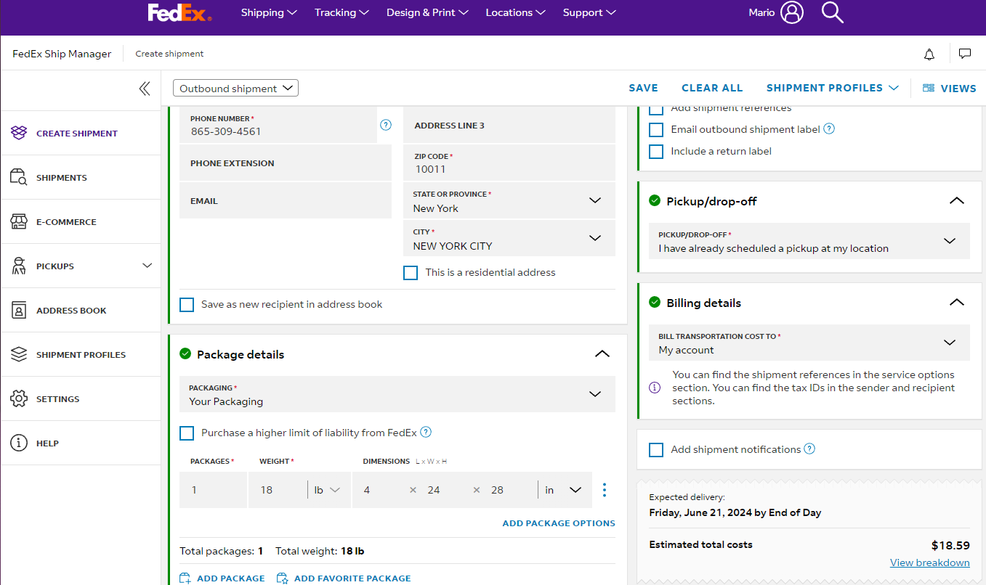Open the chat message icon

coord(965,54)
